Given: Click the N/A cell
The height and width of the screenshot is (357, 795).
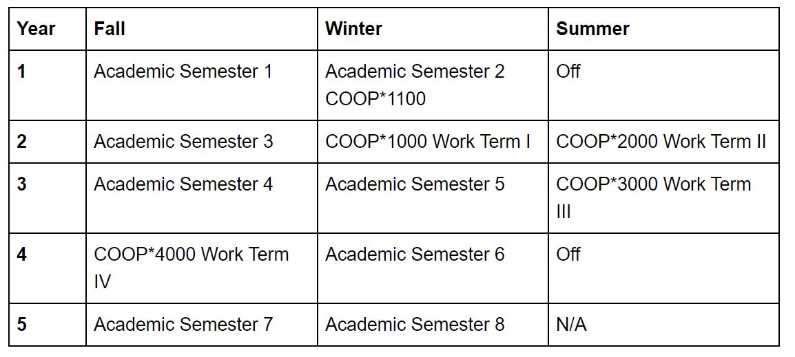Looking at the screenshot, I should click(663, 325).
